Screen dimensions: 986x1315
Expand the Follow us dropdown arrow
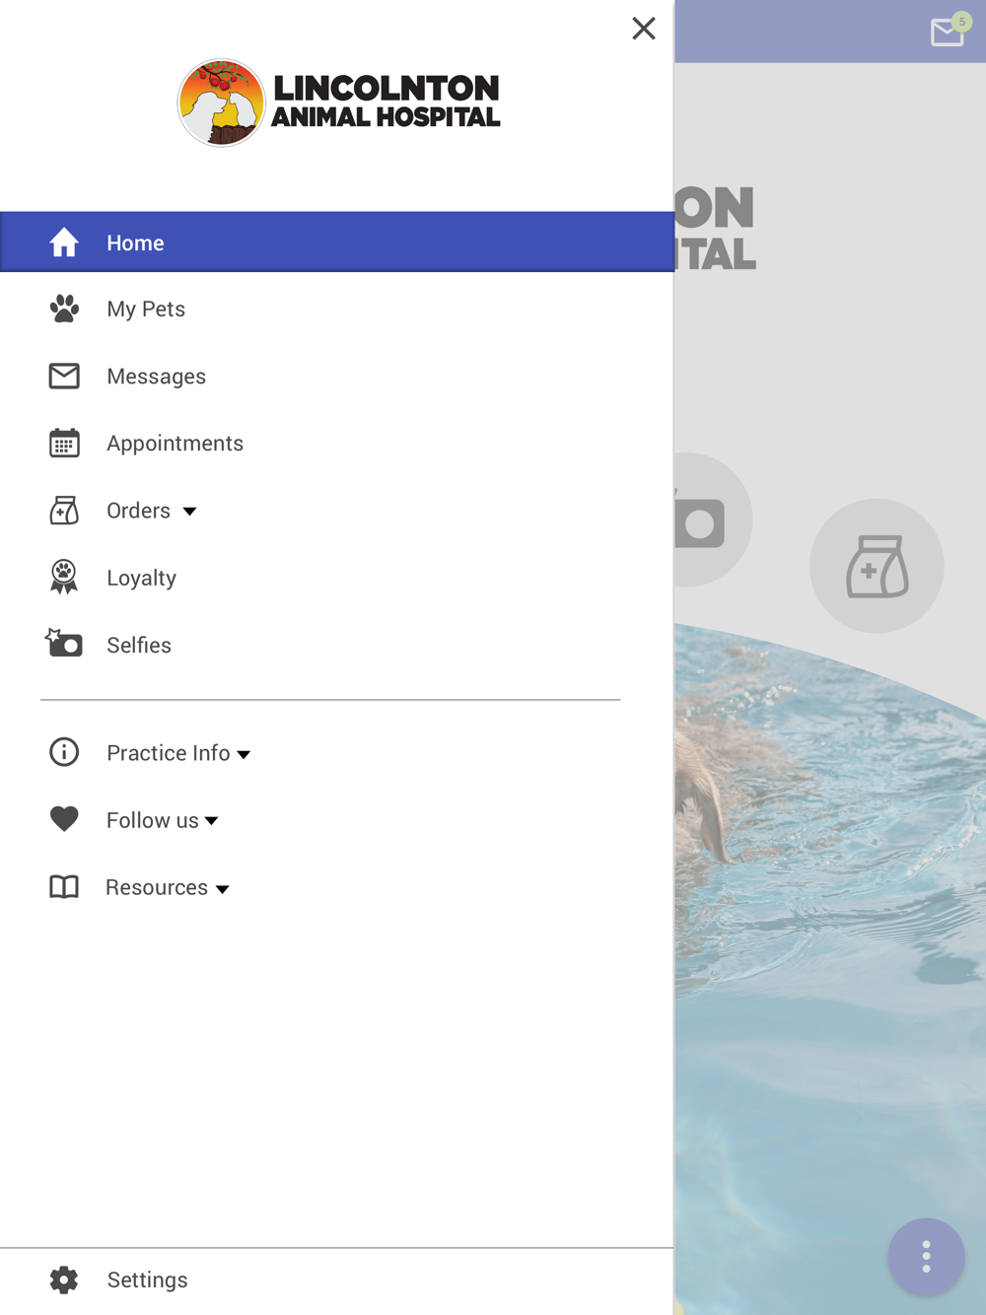(212, 821)
